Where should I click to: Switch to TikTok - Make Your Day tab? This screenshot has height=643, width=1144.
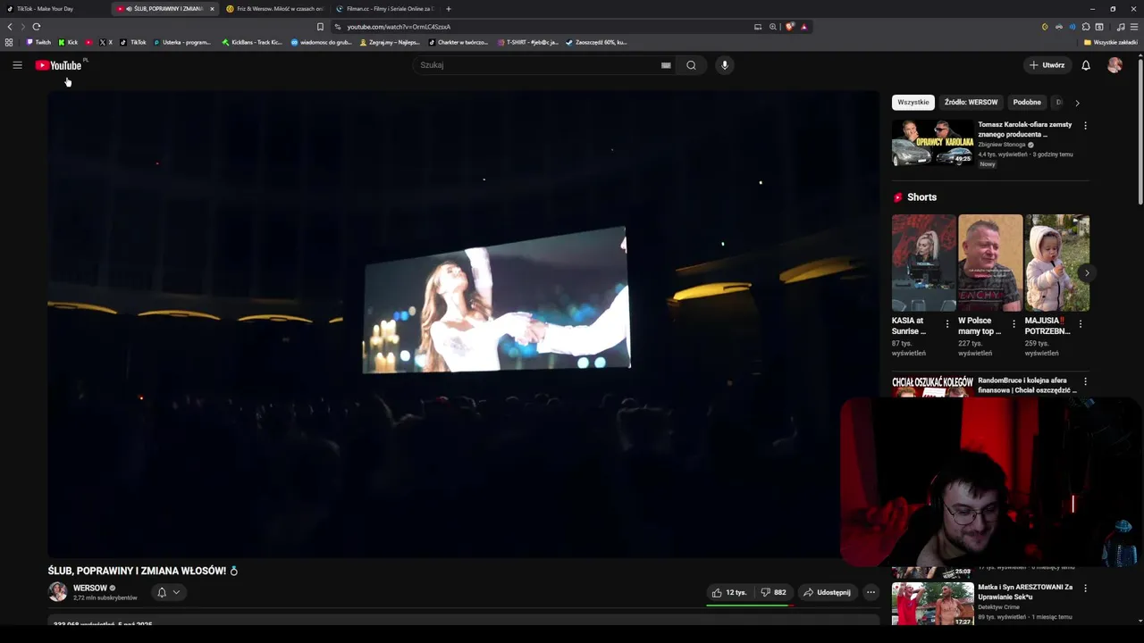click(54, 9)
